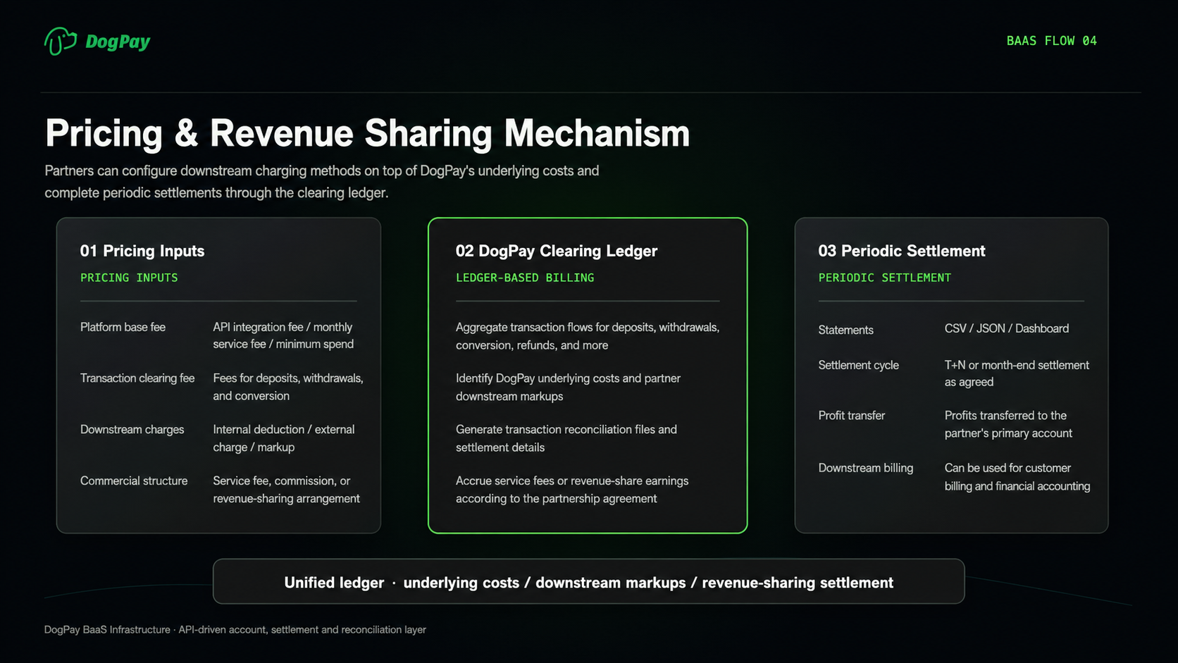Click the green uppercase PRICING INPUTS label

(129, 278)
